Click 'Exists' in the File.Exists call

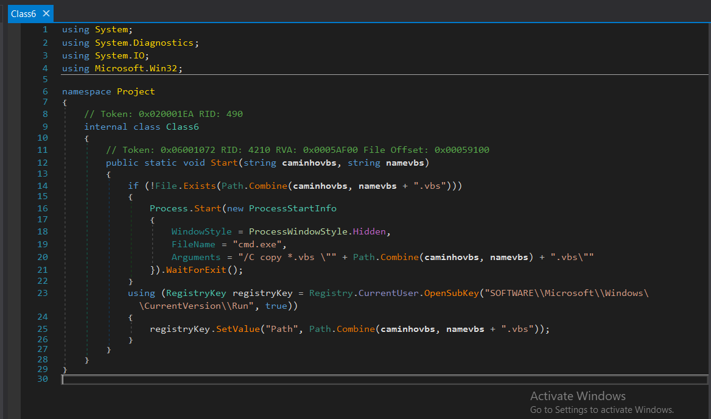pos(200,186)
